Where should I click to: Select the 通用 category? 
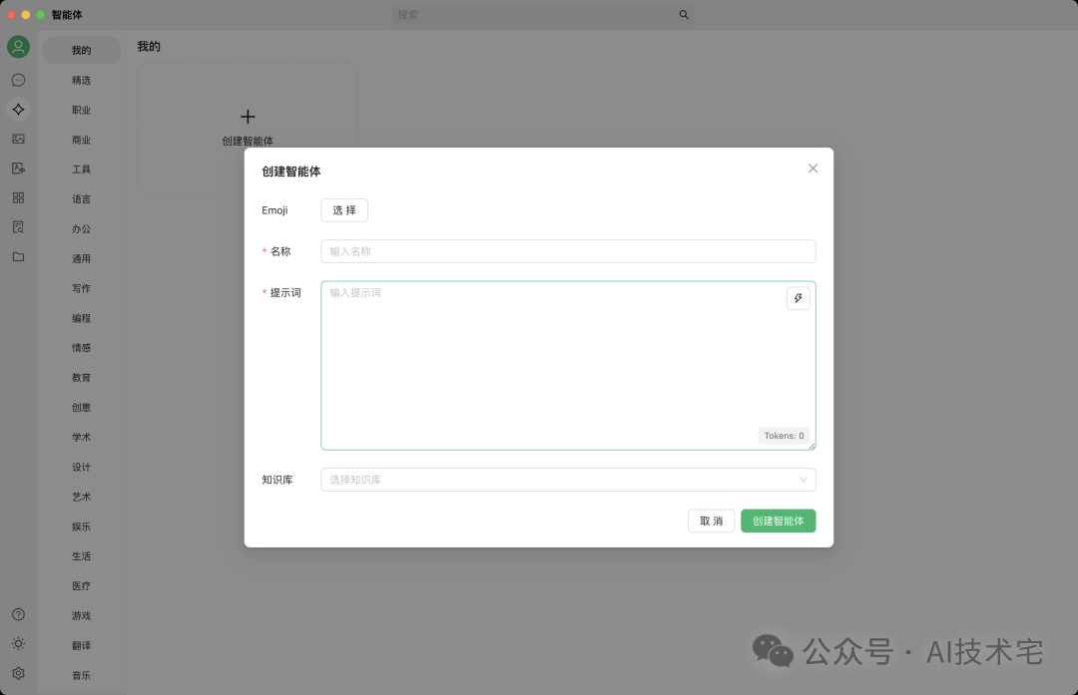pos(81,259)
